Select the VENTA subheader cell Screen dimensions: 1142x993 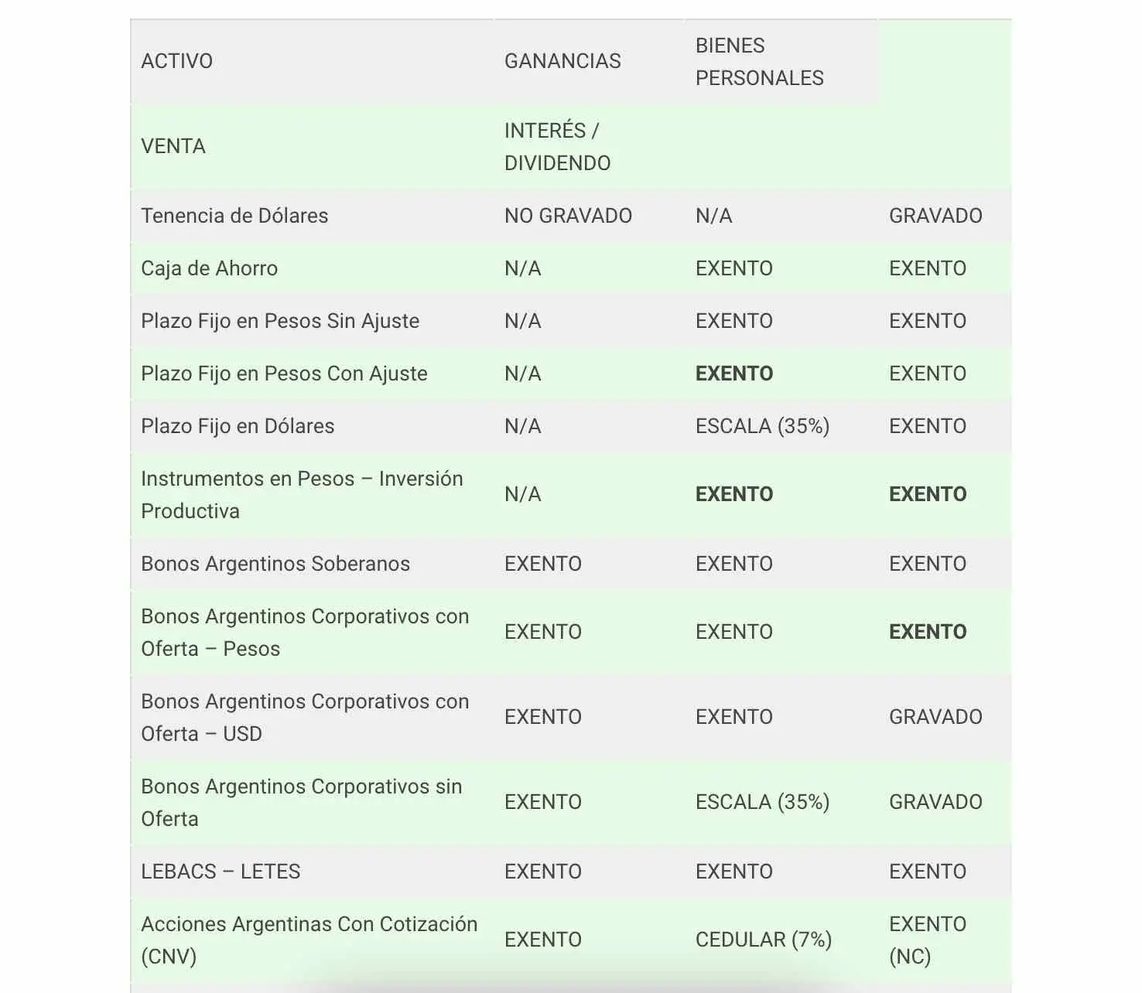tap(173, 146)
